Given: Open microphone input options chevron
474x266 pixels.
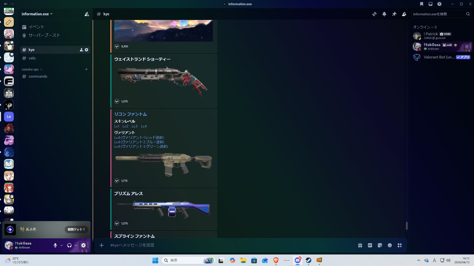Looking at the screenshot, I should click(x=62, y=245).
